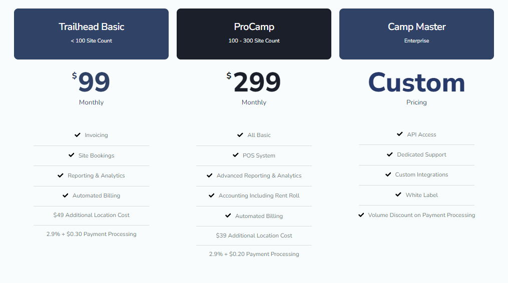Click the checkmark beside Accounting Including Rent Roll
The height and width of the screenshot is (283, 508).
point(212,195)
